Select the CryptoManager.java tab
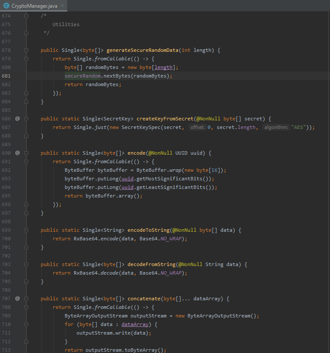 click(x=33, y=6)
